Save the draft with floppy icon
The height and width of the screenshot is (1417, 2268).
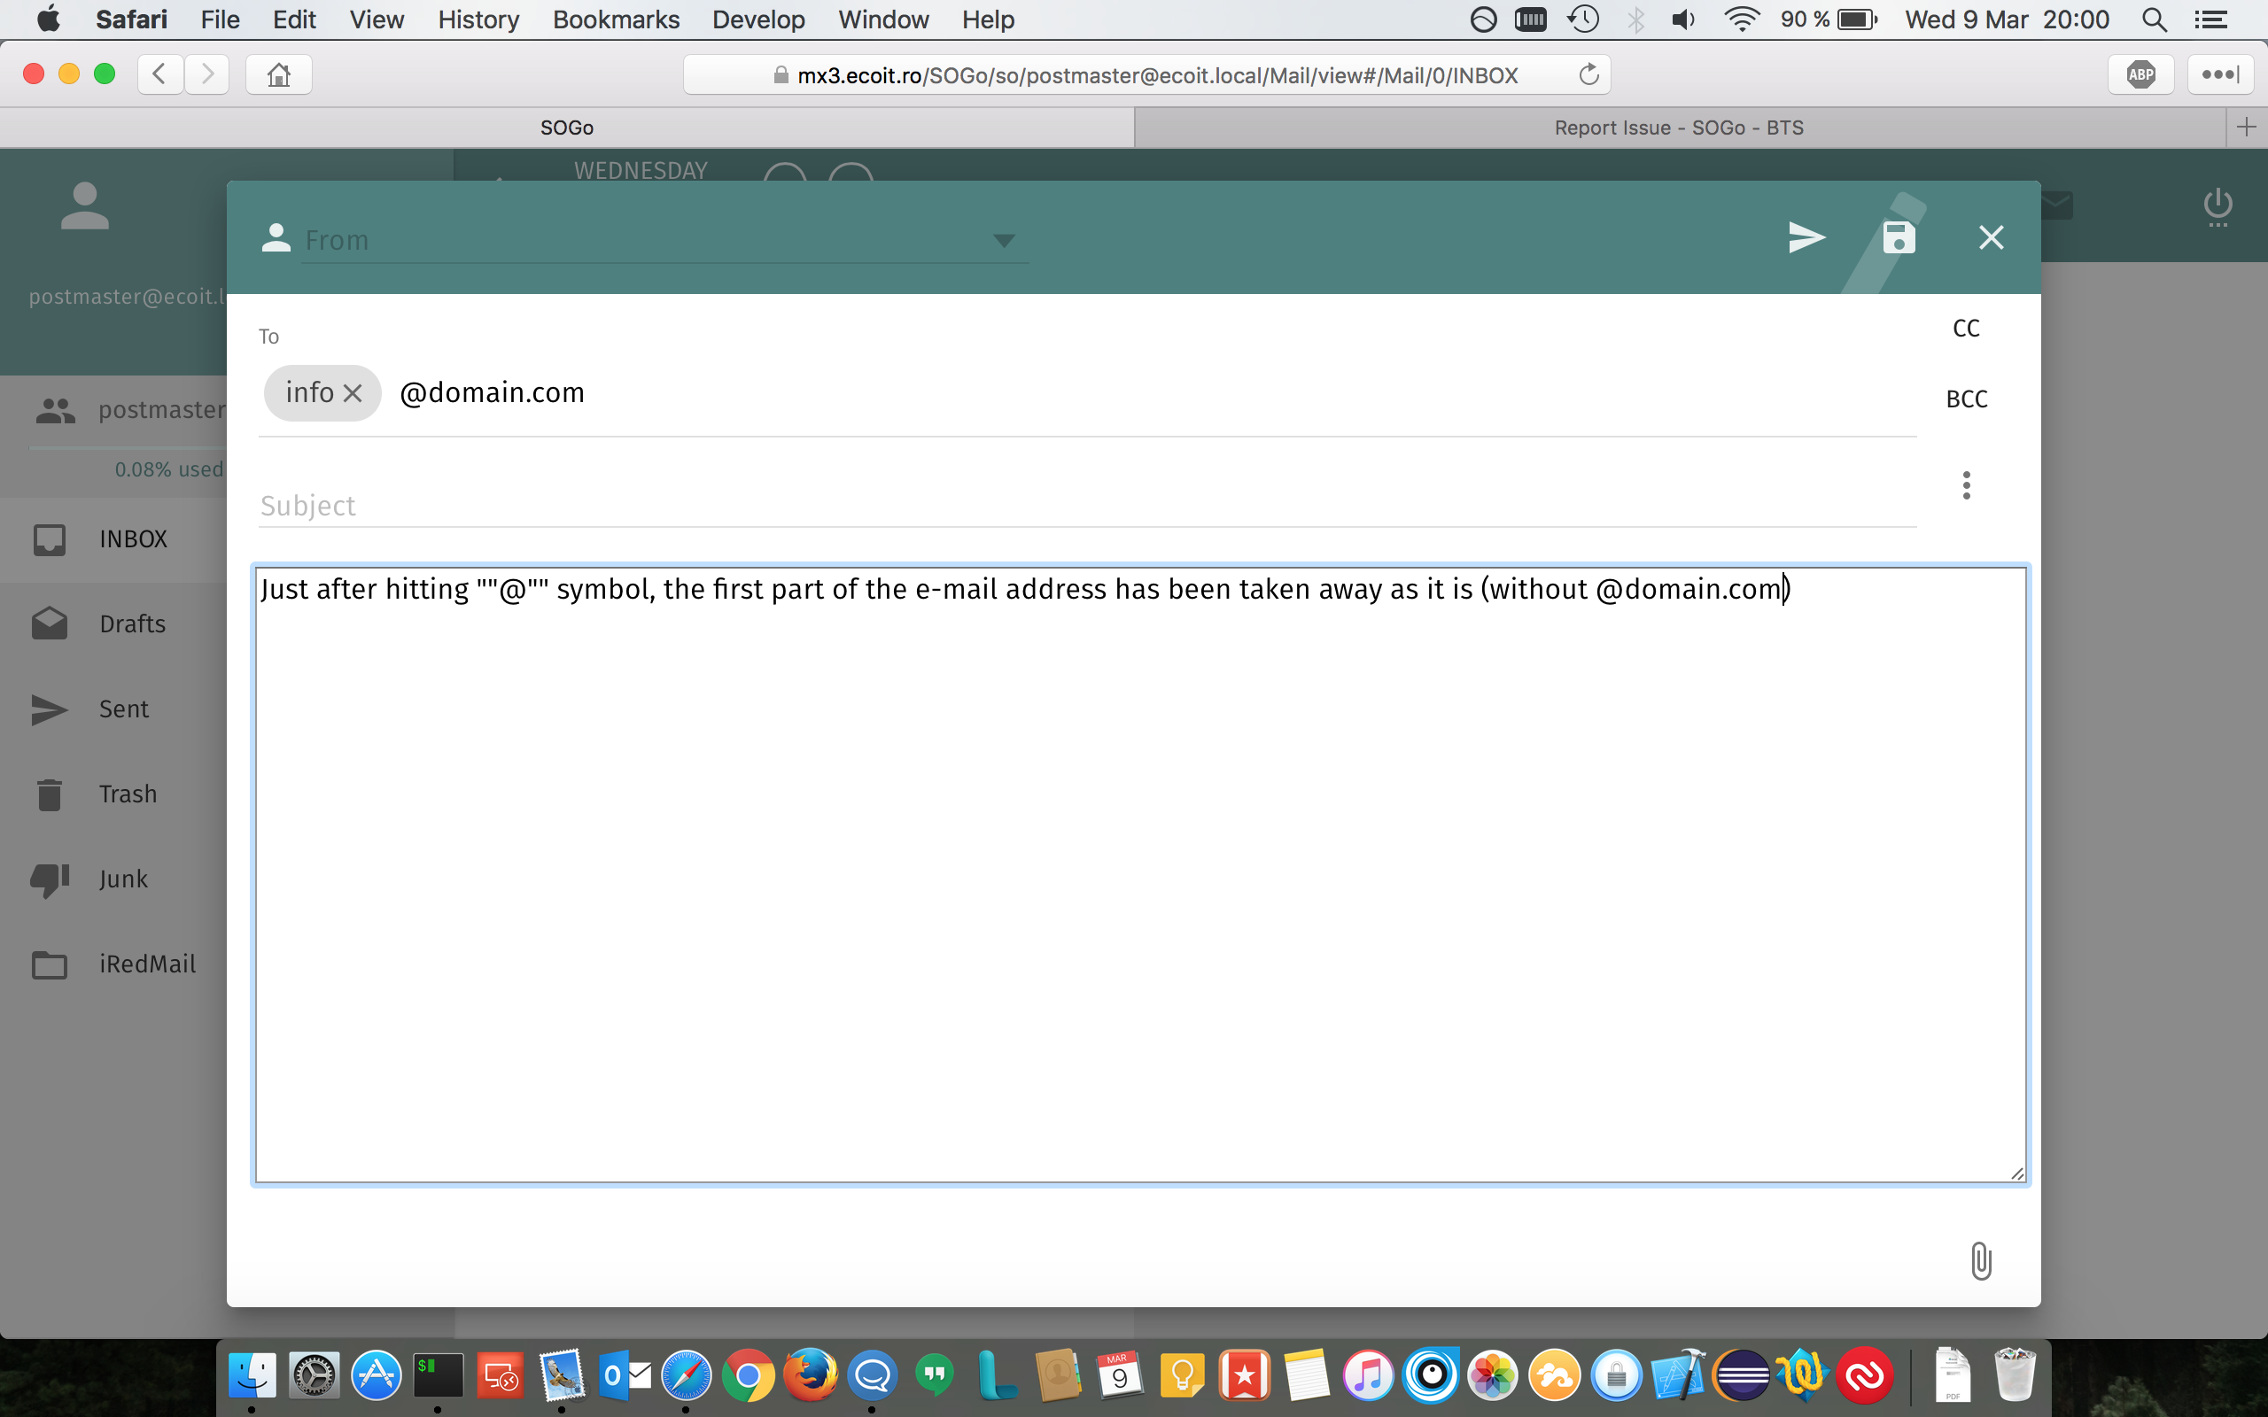pos(1899,237)
